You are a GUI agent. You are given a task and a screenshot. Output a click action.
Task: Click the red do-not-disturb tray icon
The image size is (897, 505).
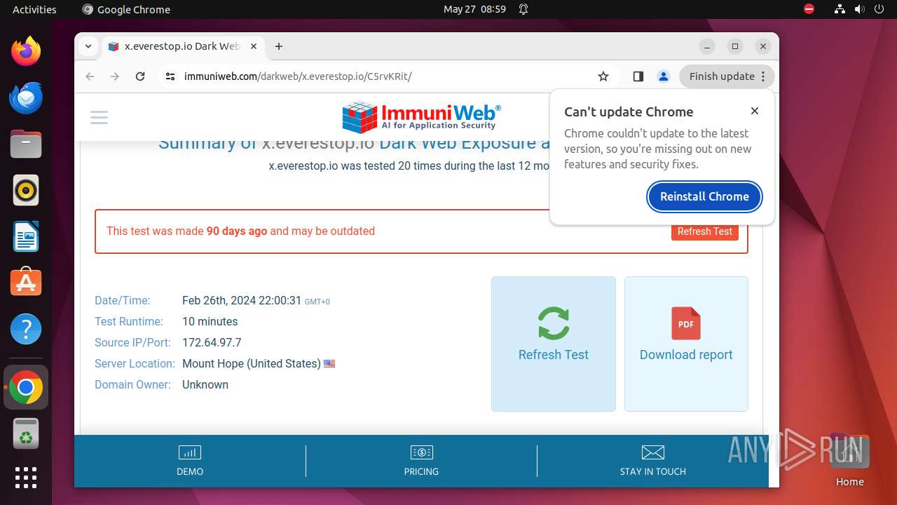(x=809, y=9)
